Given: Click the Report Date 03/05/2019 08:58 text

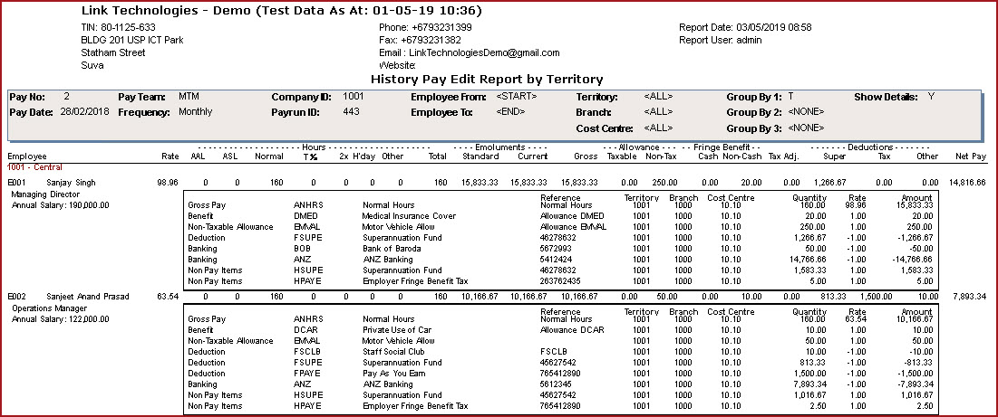Looking at the screenshot, I should (745, 27).
